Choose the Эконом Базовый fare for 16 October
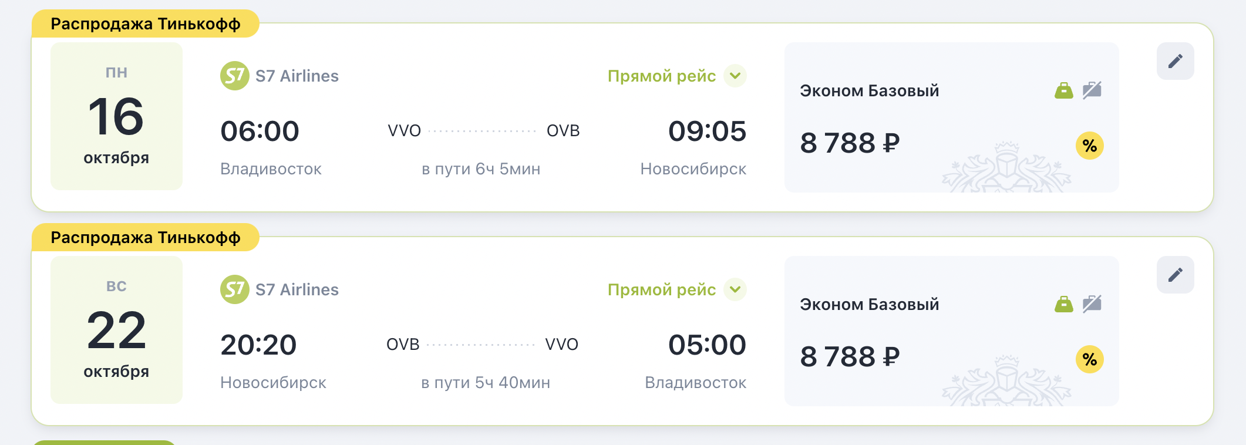The image size is (1246, 445). pyautogui.click(x=869, y=91)
